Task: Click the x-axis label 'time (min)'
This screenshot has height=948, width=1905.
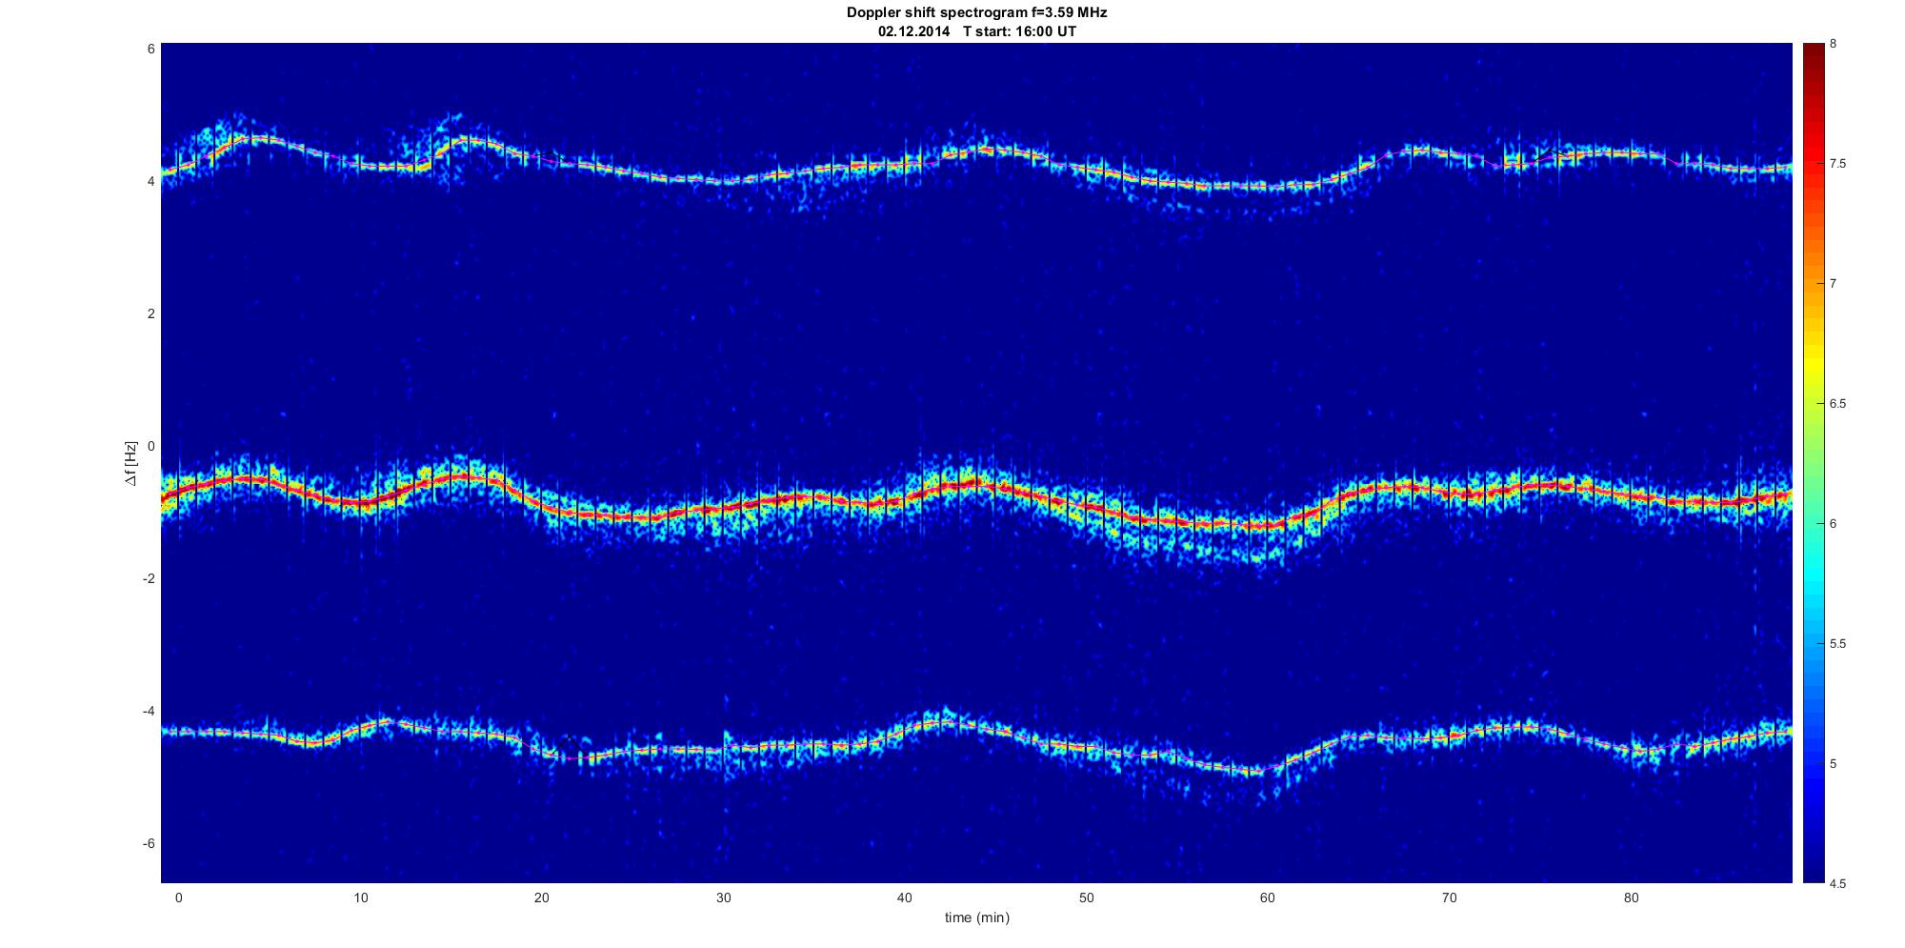Action: point(976,918)
